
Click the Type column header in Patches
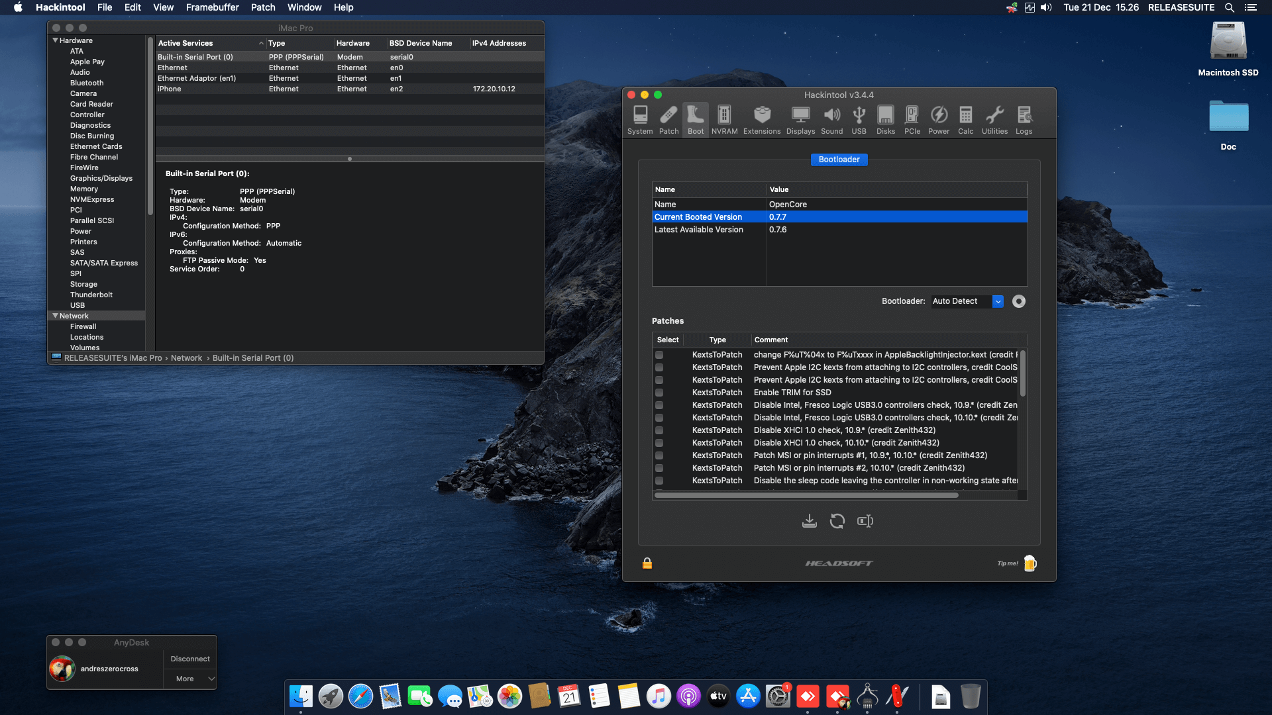pos(717,340)
